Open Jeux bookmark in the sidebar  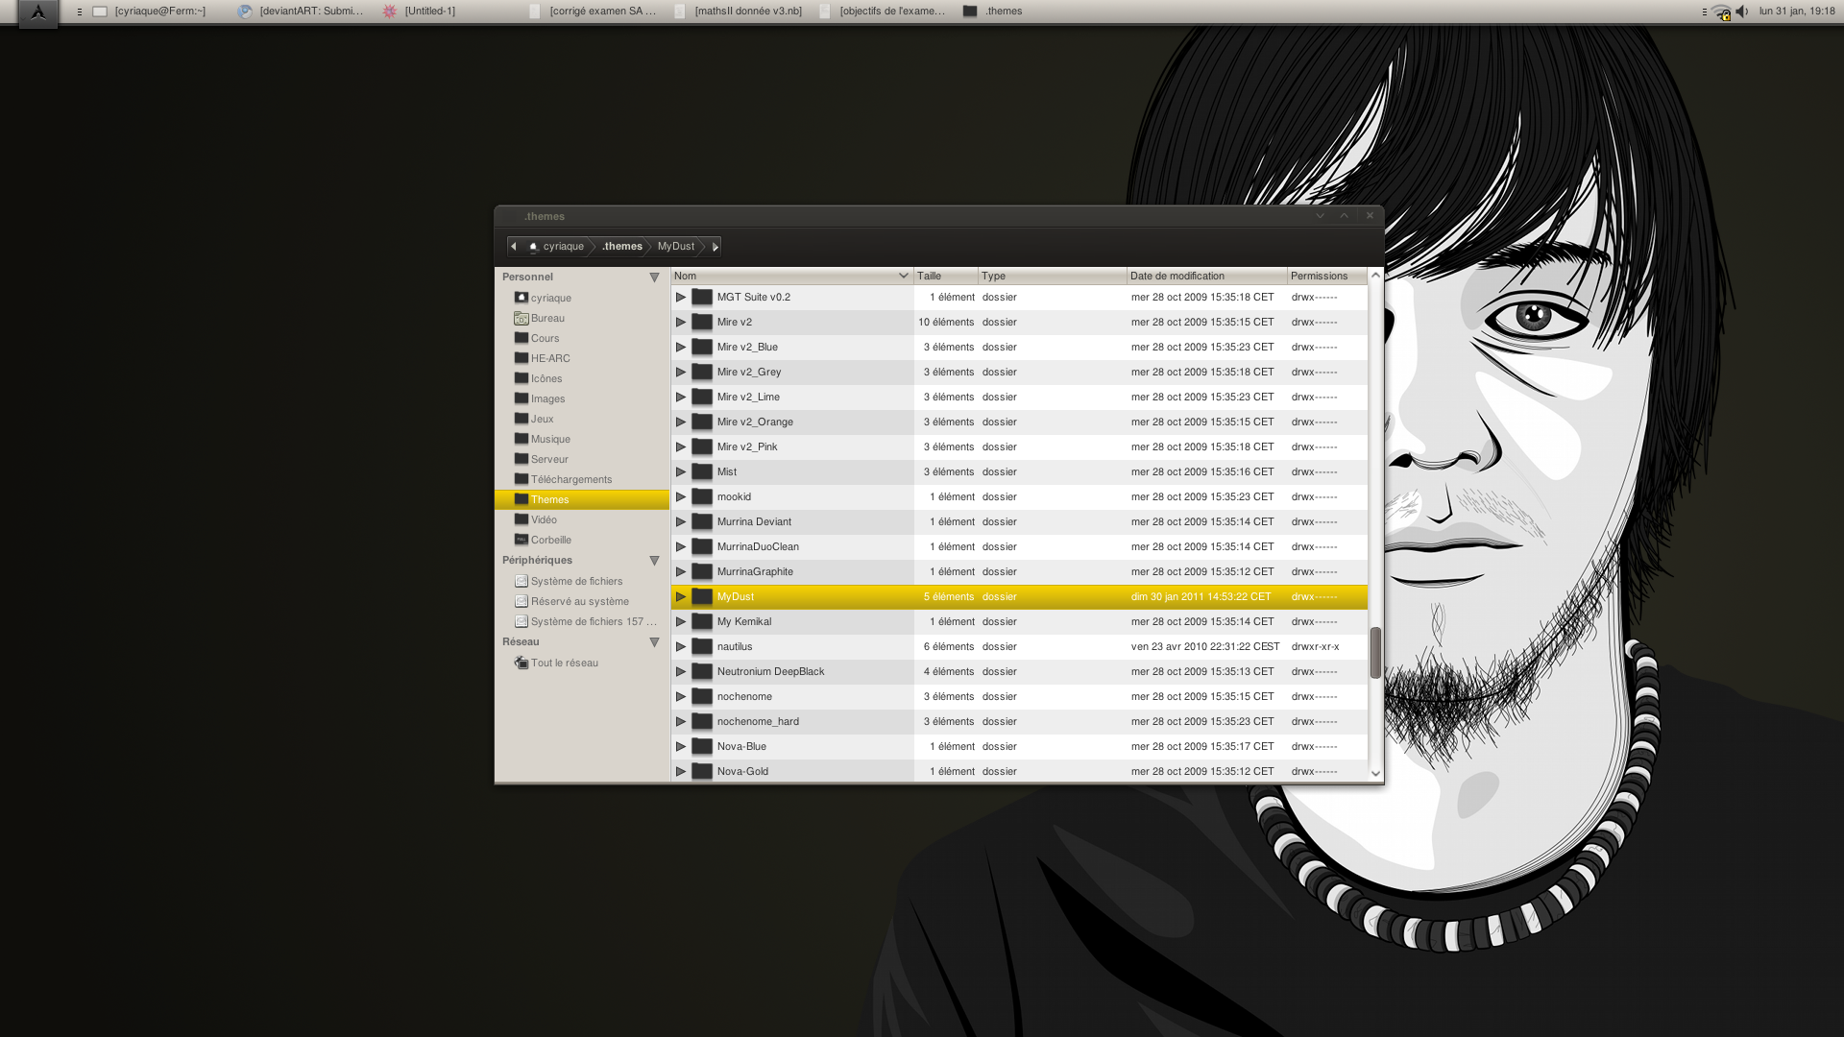(582, 420)
